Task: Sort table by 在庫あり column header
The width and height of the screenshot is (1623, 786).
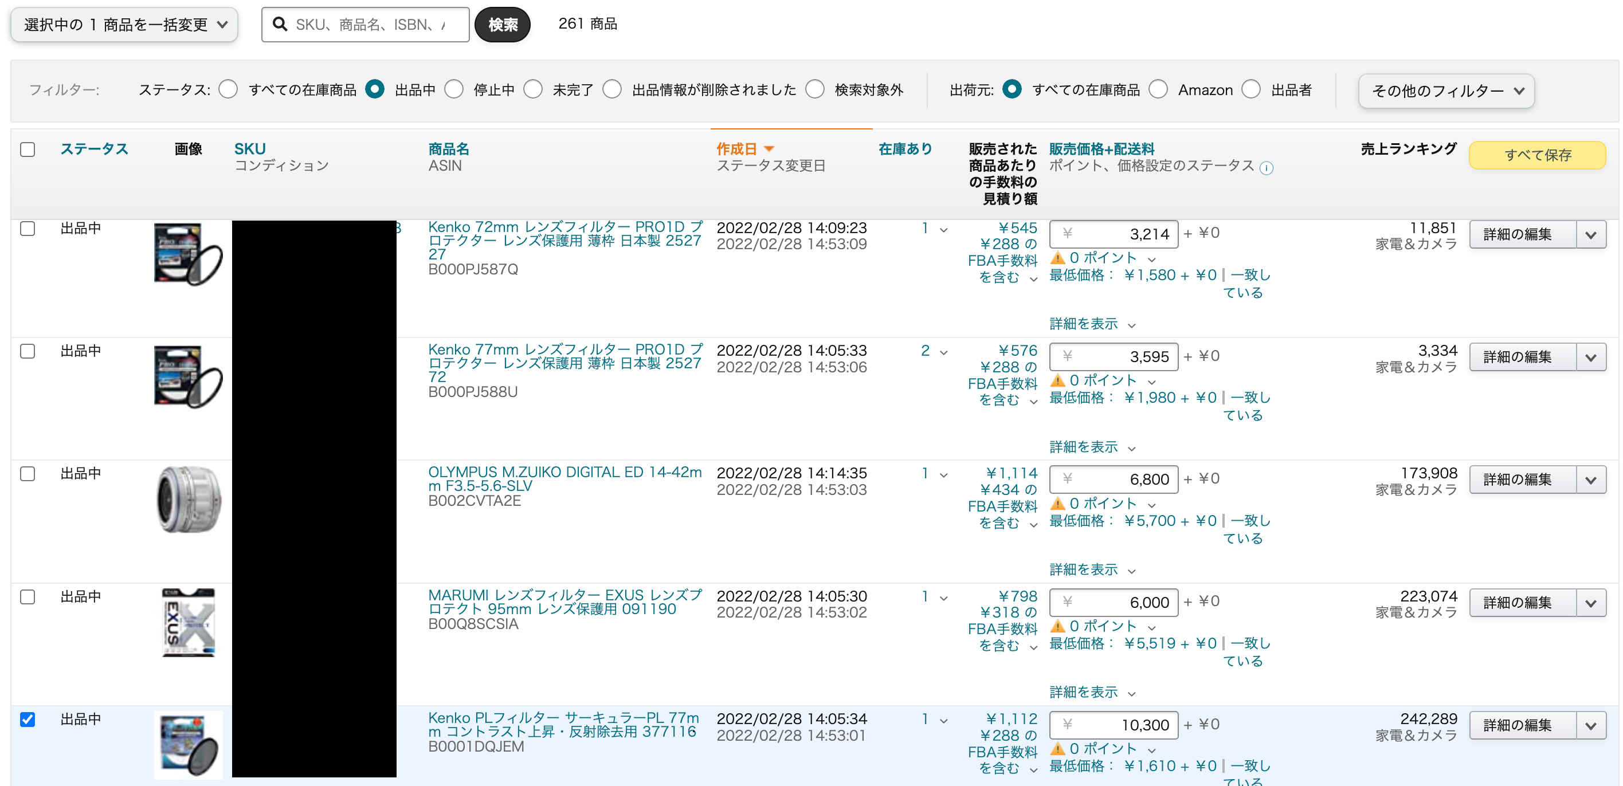Action: click(905, 150)
